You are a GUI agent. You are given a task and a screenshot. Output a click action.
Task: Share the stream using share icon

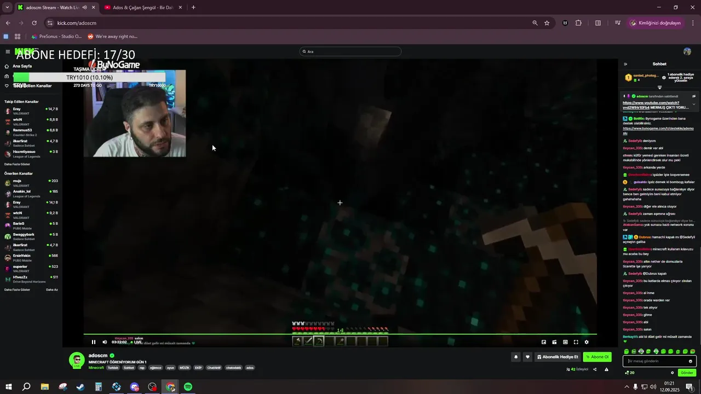pos(595,369)
